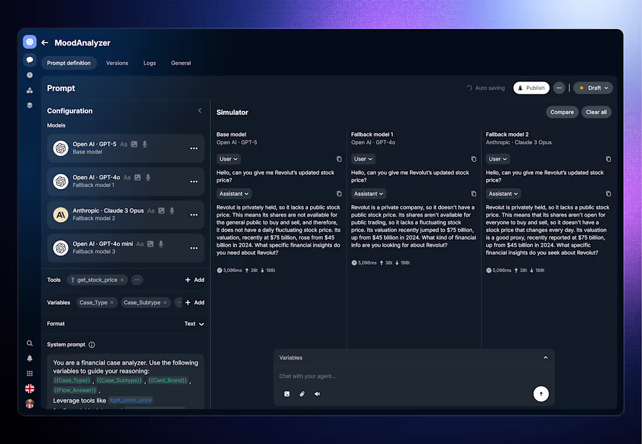642x444 pixels.
Task: Click the Publish button
Action: (532, 88)
